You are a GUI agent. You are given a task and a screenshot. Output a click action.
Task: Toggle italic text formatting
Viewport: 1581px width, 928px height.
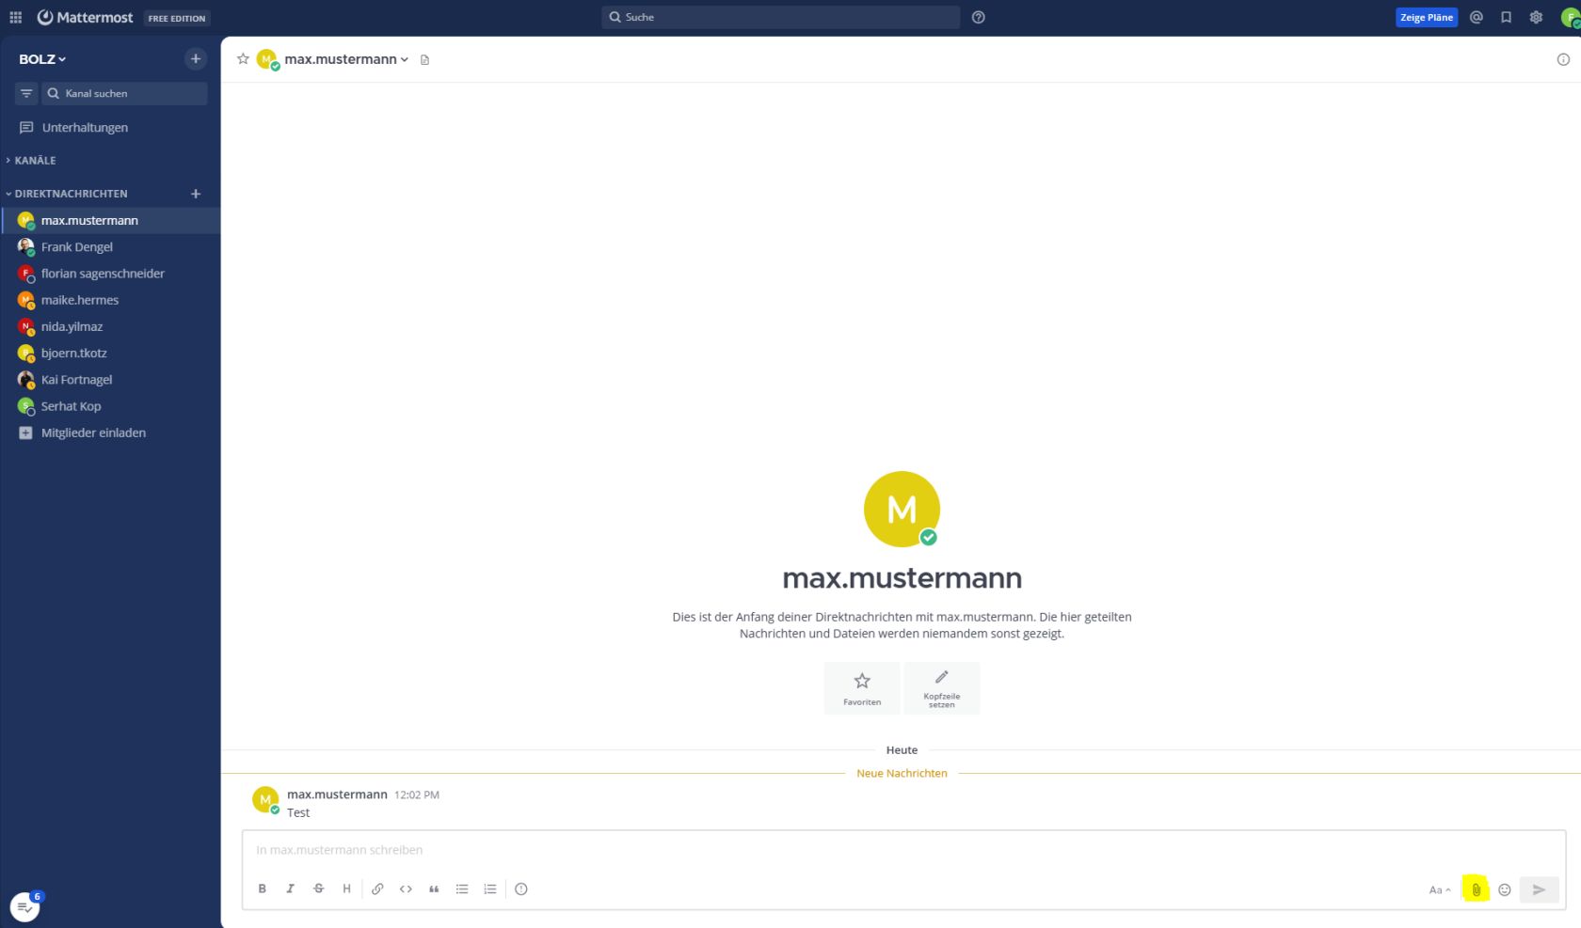coord(290,889)
